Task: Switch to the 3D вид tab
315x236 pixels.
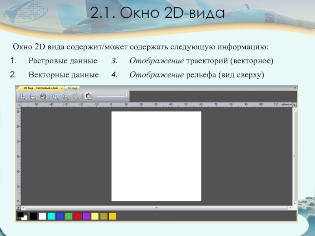Action: (x=72, y=88)
